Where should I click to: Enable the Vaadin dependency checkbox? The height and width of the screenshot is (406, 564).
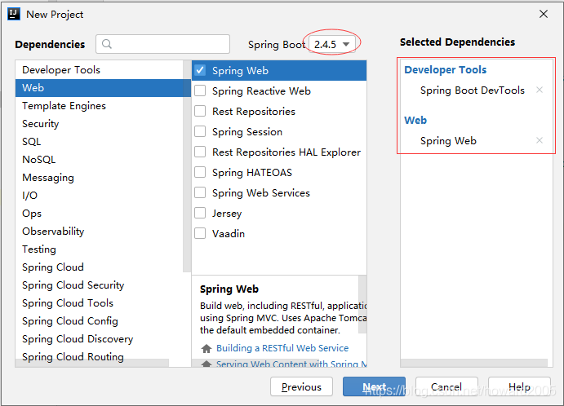point(200,234)
